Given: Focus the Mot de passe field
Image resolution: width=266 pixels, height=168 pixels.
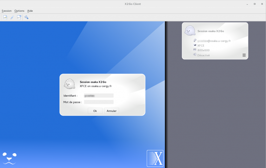Looking at the screenshot, I should pyautogui.click(x=99, y=102).
